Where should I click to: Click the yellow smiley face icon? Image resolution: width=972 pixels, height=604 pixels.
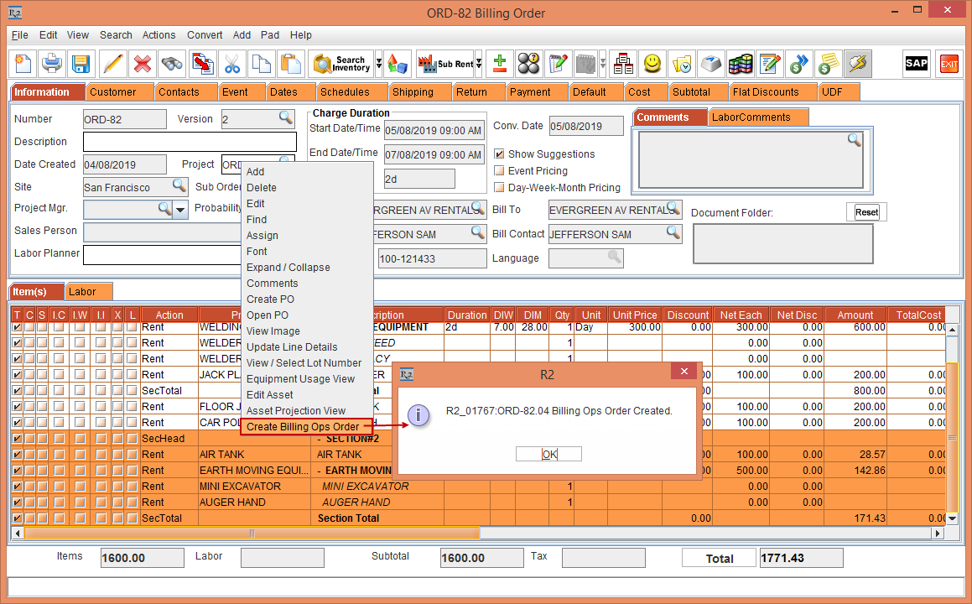click(652, 64)
